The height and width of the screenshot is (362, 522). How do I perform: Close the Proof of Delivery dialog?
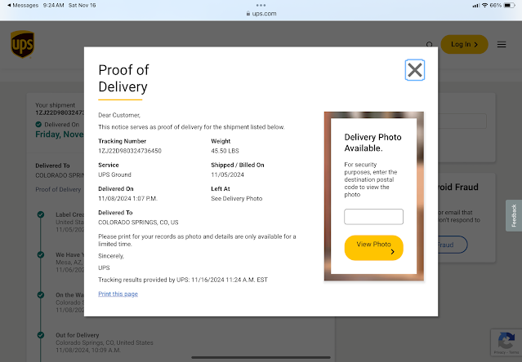[x=414, y=70]
